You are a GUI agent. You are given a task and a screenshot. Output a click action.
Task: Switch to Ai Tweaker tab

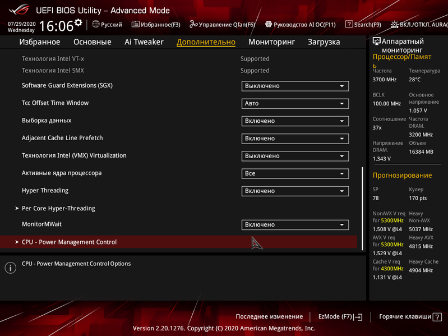[144, 42]
